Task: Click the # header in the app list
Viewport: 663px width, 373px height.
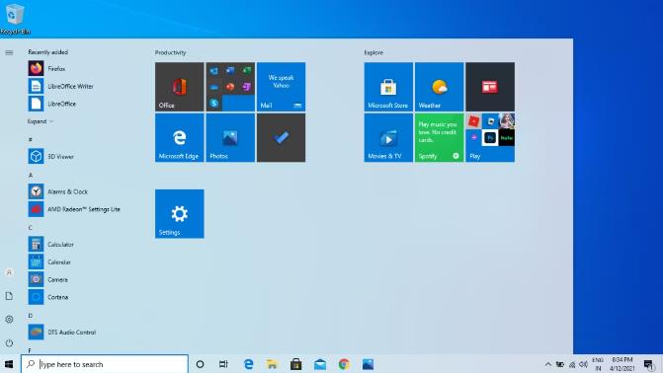Action: 31,139
